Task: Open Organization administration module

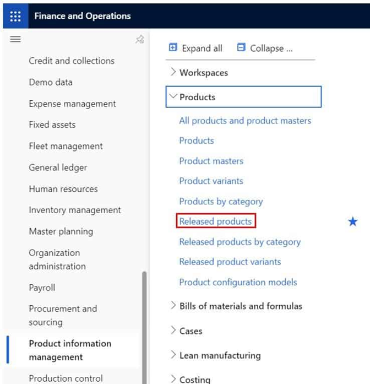Action: (x=57, y=259)
